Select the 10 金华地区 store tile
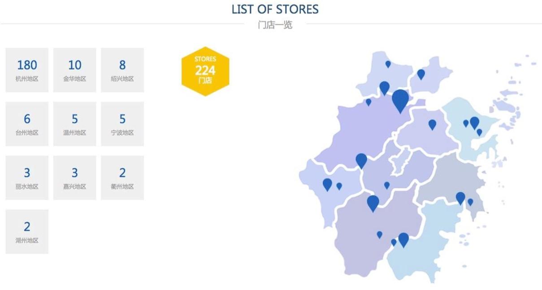542x290 pixels. pos(74,70)
